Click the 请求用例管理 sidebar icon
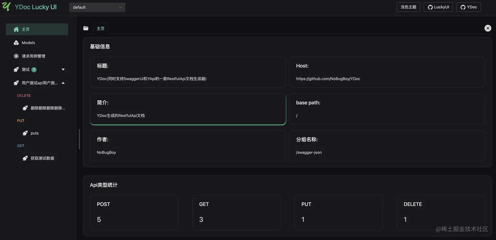This screenshot has height=240, width=496. (16, 56)
